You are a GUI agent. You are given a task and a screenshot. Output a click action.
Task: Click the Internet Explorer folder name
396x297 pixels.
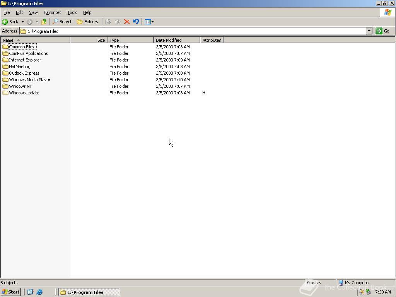click(25, 60)
